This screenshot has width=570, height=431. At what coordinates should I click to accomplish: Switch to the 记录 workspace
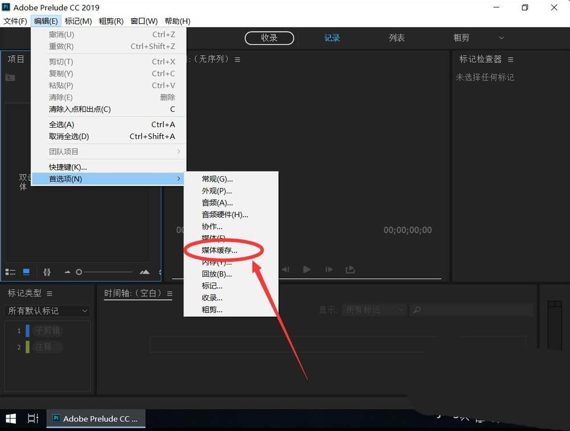[332, 38]
